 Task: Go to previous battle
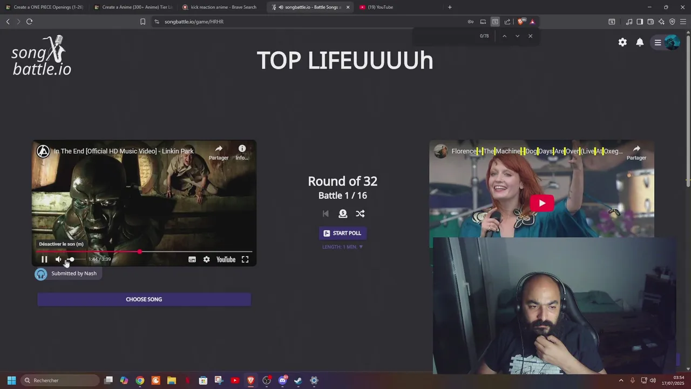326,213
